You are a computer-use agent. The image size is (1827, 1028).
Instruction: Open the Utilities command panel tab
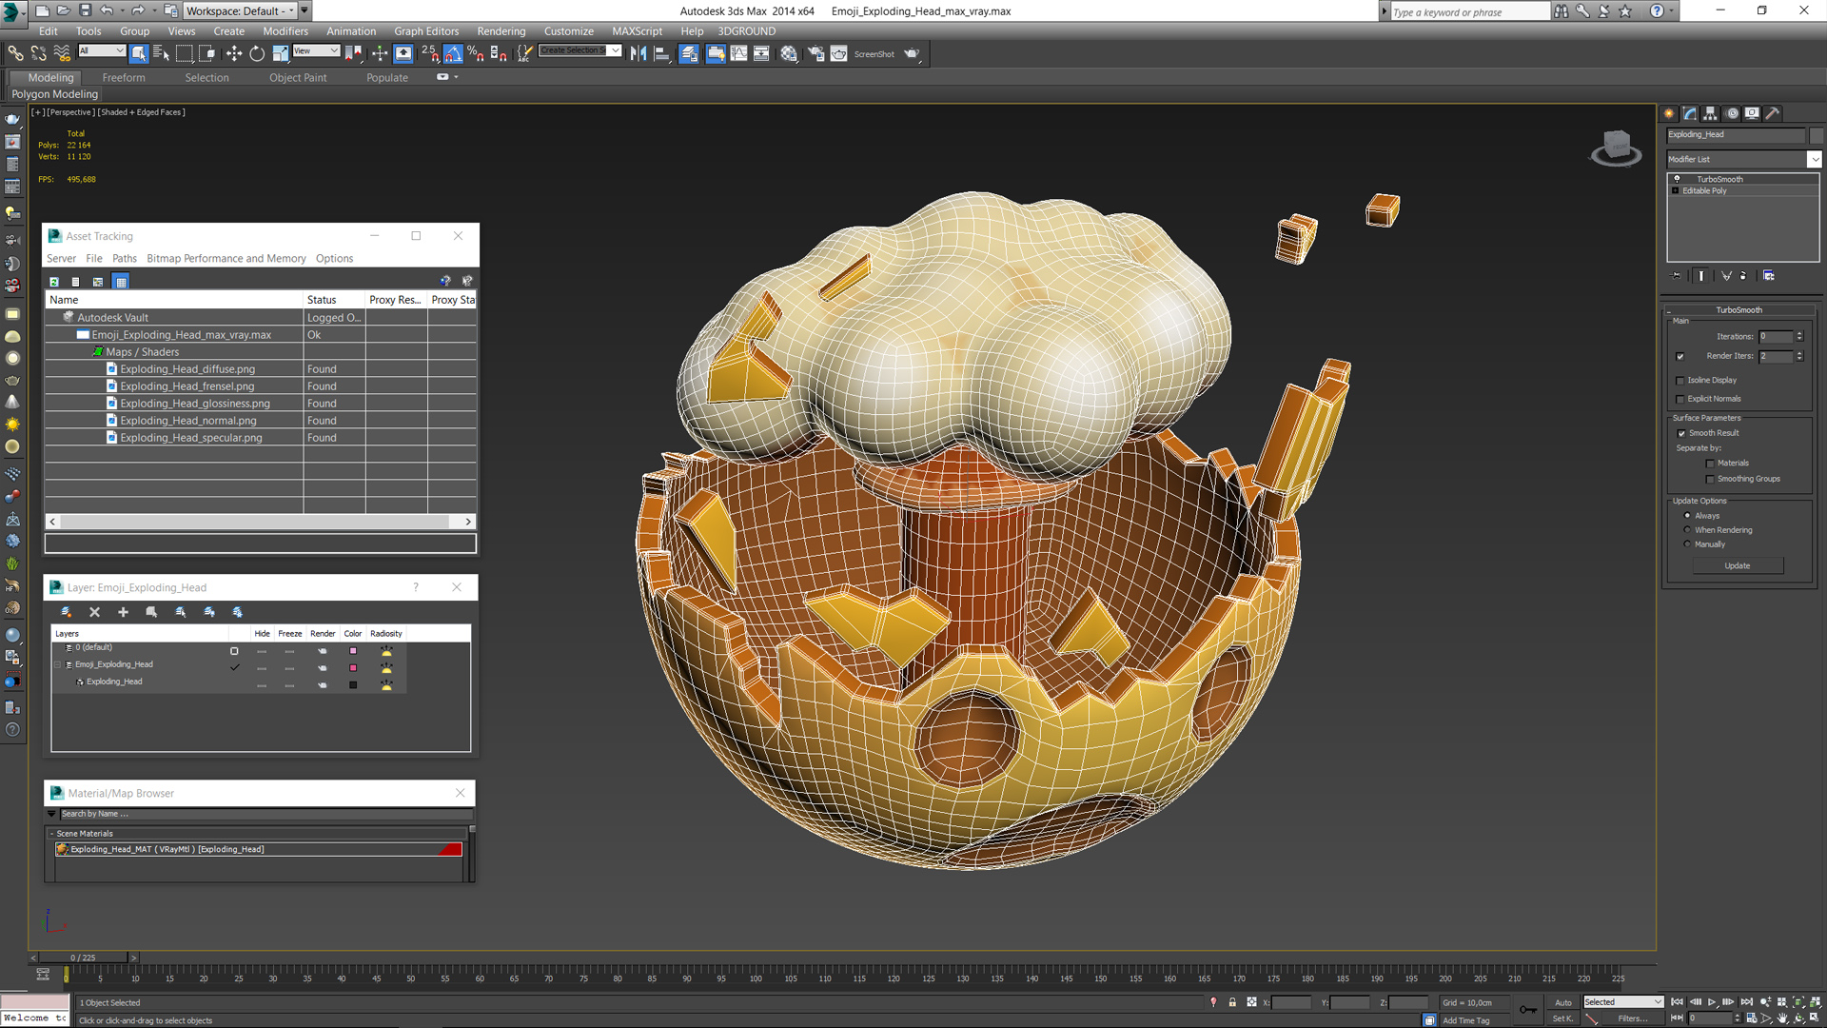tap(1773, 113)
